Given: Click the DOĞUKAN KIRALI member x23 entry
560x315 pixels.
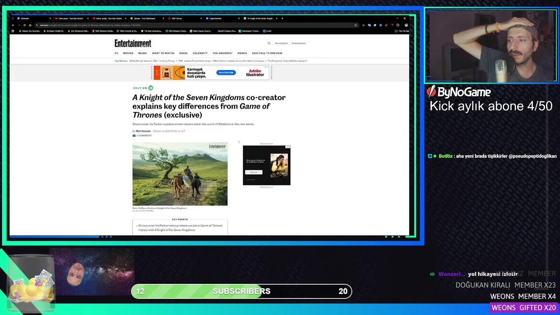Looking at the screenshot, I should 505,285.
